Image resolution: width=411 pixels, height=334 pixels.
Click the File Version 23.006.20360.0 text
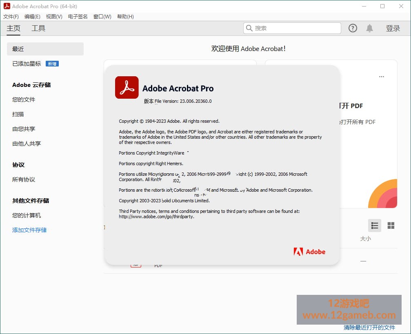click(x=183, y=101)
